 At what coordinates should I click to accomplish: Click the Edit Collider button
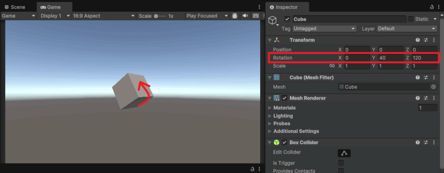click(x=344, y=153)
